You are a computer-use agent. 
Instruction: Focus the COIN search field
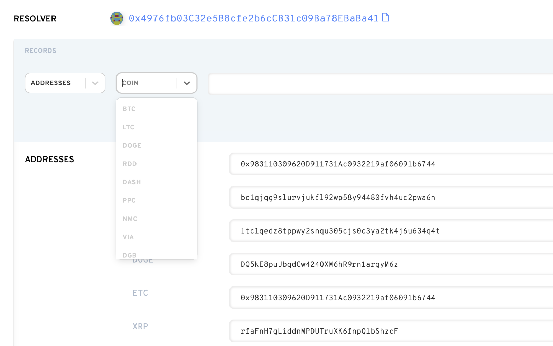147,83
